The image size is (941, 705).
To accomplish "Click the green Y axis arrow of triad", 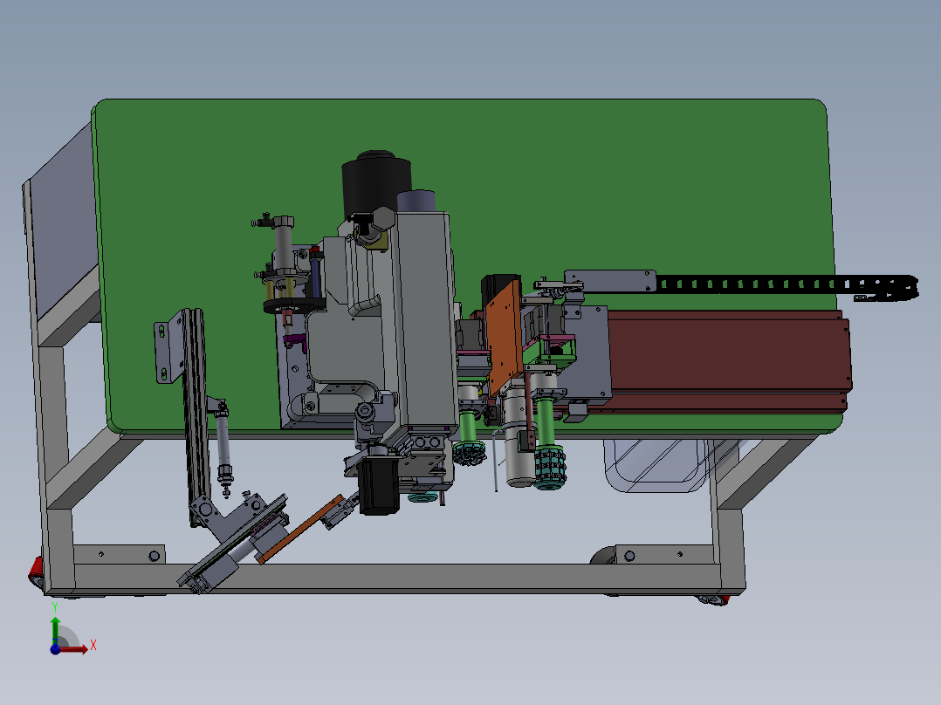I will [55, 626].
